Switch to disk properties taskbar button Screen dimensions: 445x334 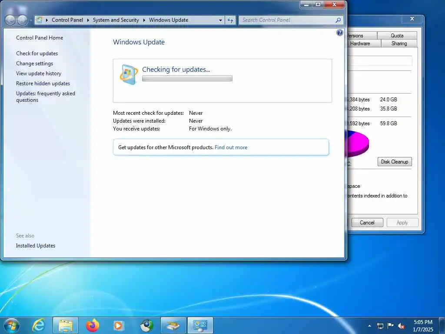(x=173, y=325)
